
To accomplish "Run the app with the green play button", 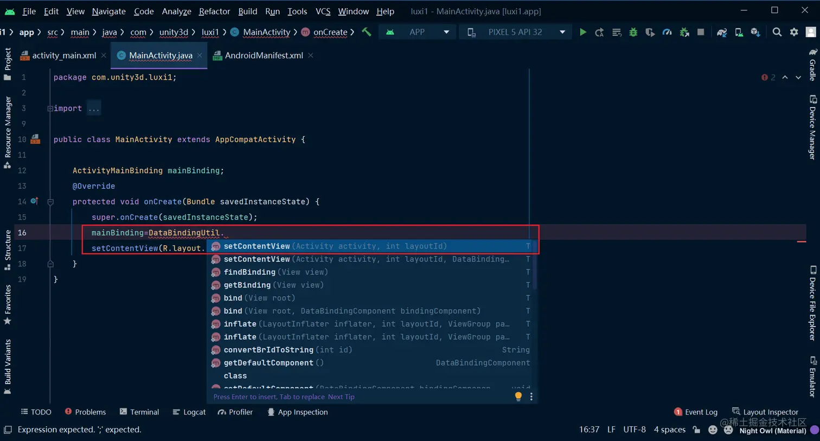I will [582, 32].
